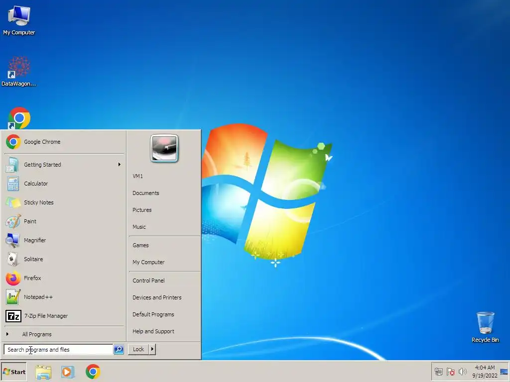
Task: Select the Chrome shortcut on the desktop
Action: click(x=19, y=118)
